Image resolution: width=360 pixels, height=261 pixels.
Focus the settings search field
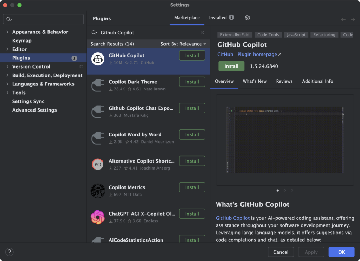coord(43,19)
